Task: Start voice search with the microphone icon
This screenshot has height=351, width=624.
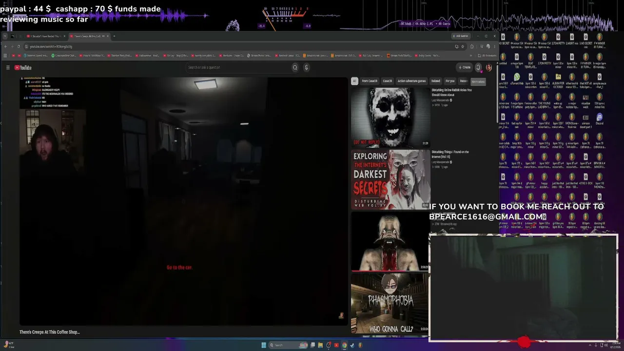Action: coord(306,67)
